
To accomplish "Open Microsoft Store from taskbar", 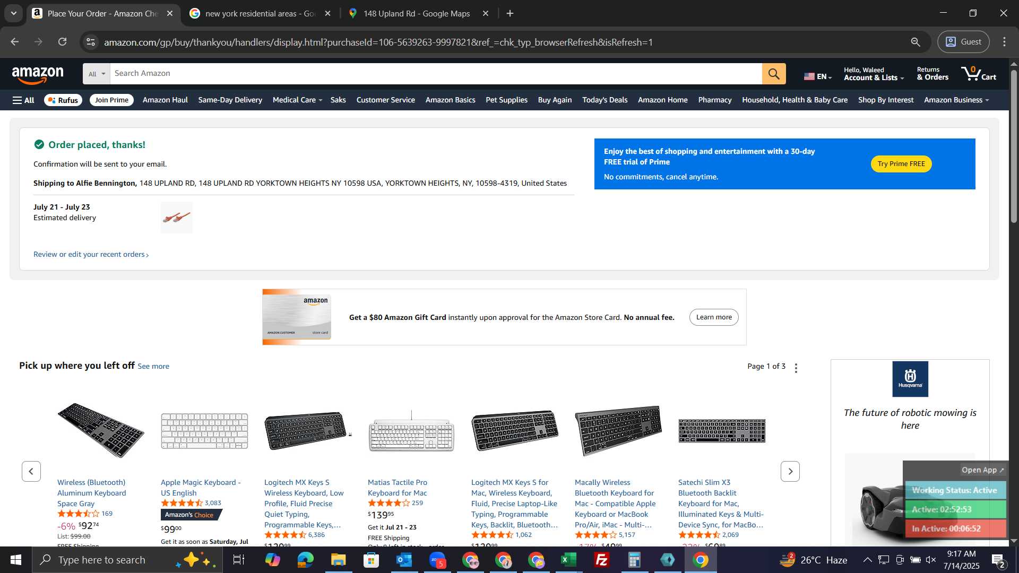I will coord(372,560).
